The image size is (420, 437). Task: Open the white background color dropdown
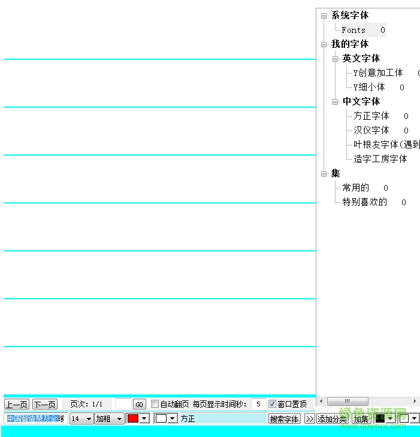point(173,419)
